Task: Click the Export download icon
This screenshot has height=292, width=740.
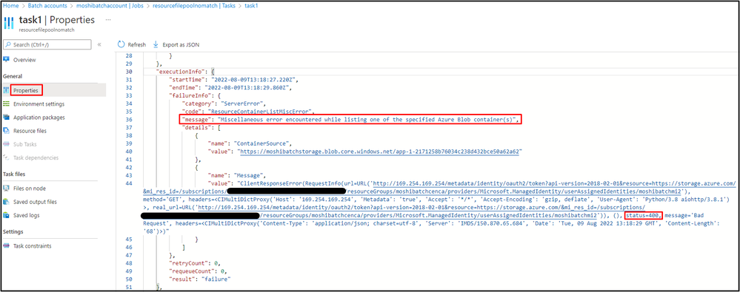Action: pos(156,44)
